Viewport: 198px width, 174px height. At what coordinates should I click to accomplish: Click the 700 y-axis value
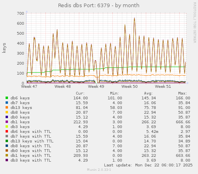tap(20, 13)
